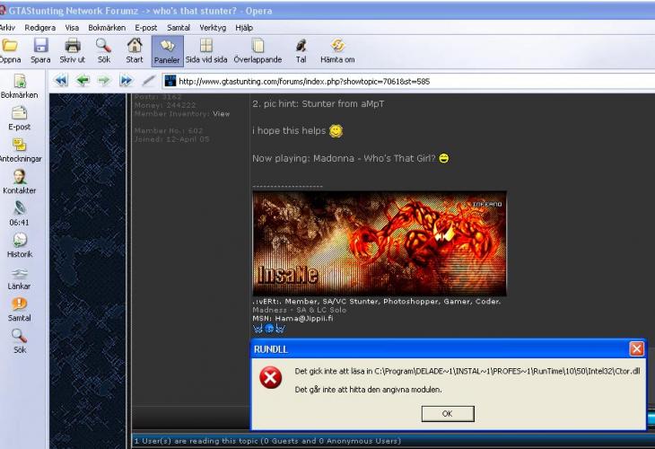Open the Bokmärken menu in menu bar
Screen dimensions: 655x449
tap(107, 28)
